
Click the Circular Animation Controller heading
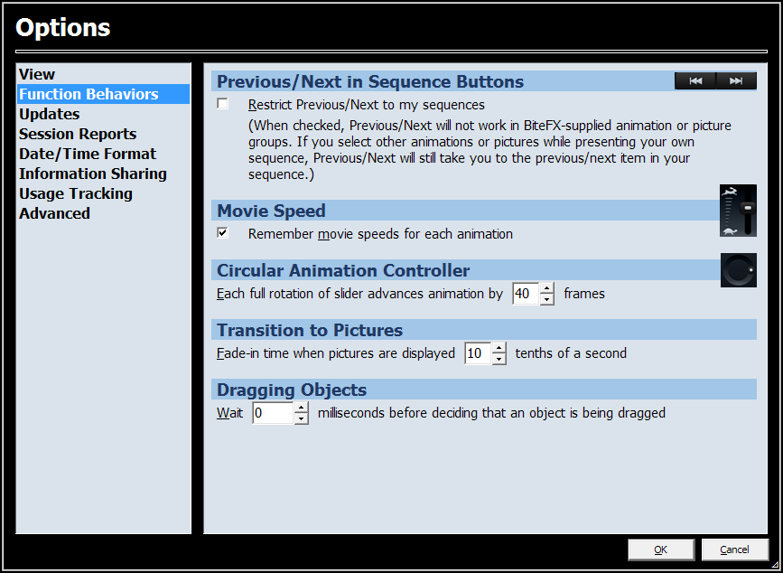343,270
